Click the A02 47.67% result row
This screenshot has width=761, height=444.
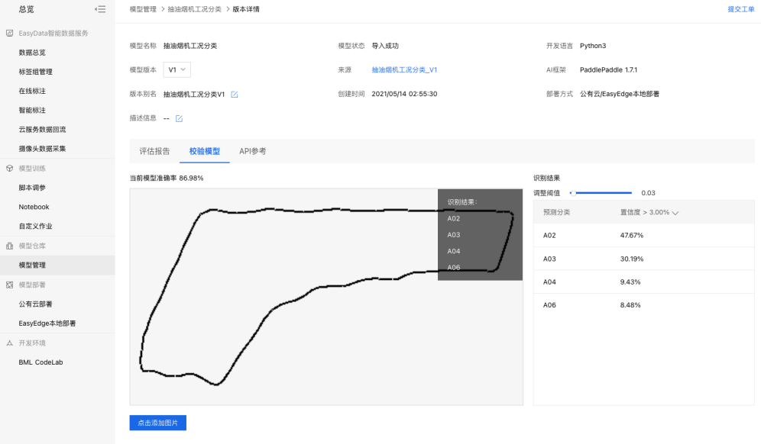click(x=643, y=235)
